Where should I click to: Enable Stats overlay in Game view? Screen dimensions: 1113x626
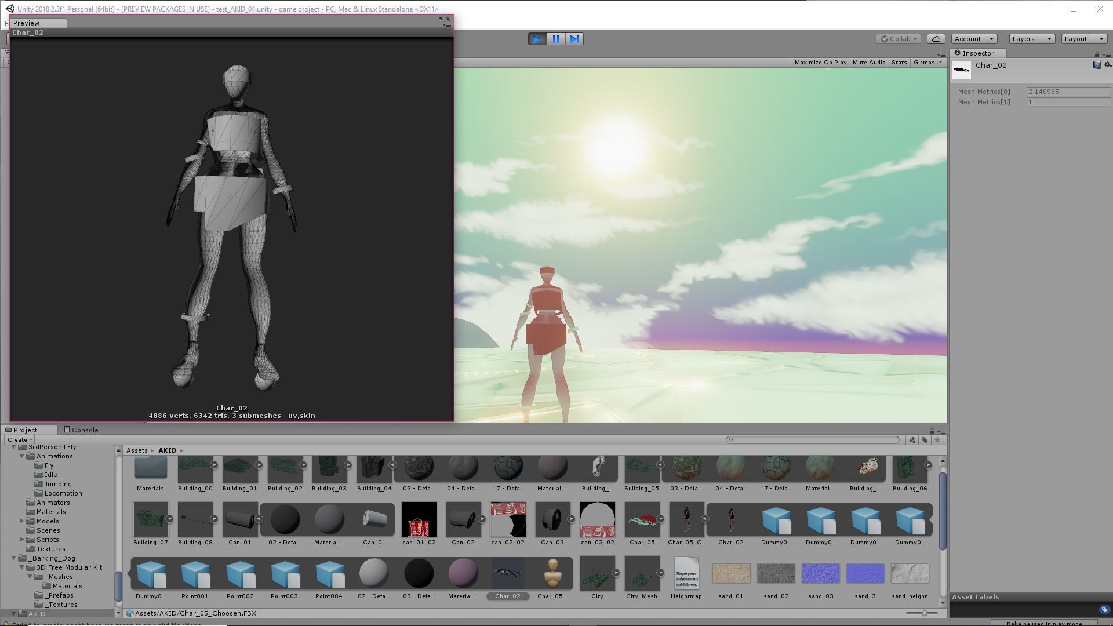pyautogui.click(x=899, y=62)
